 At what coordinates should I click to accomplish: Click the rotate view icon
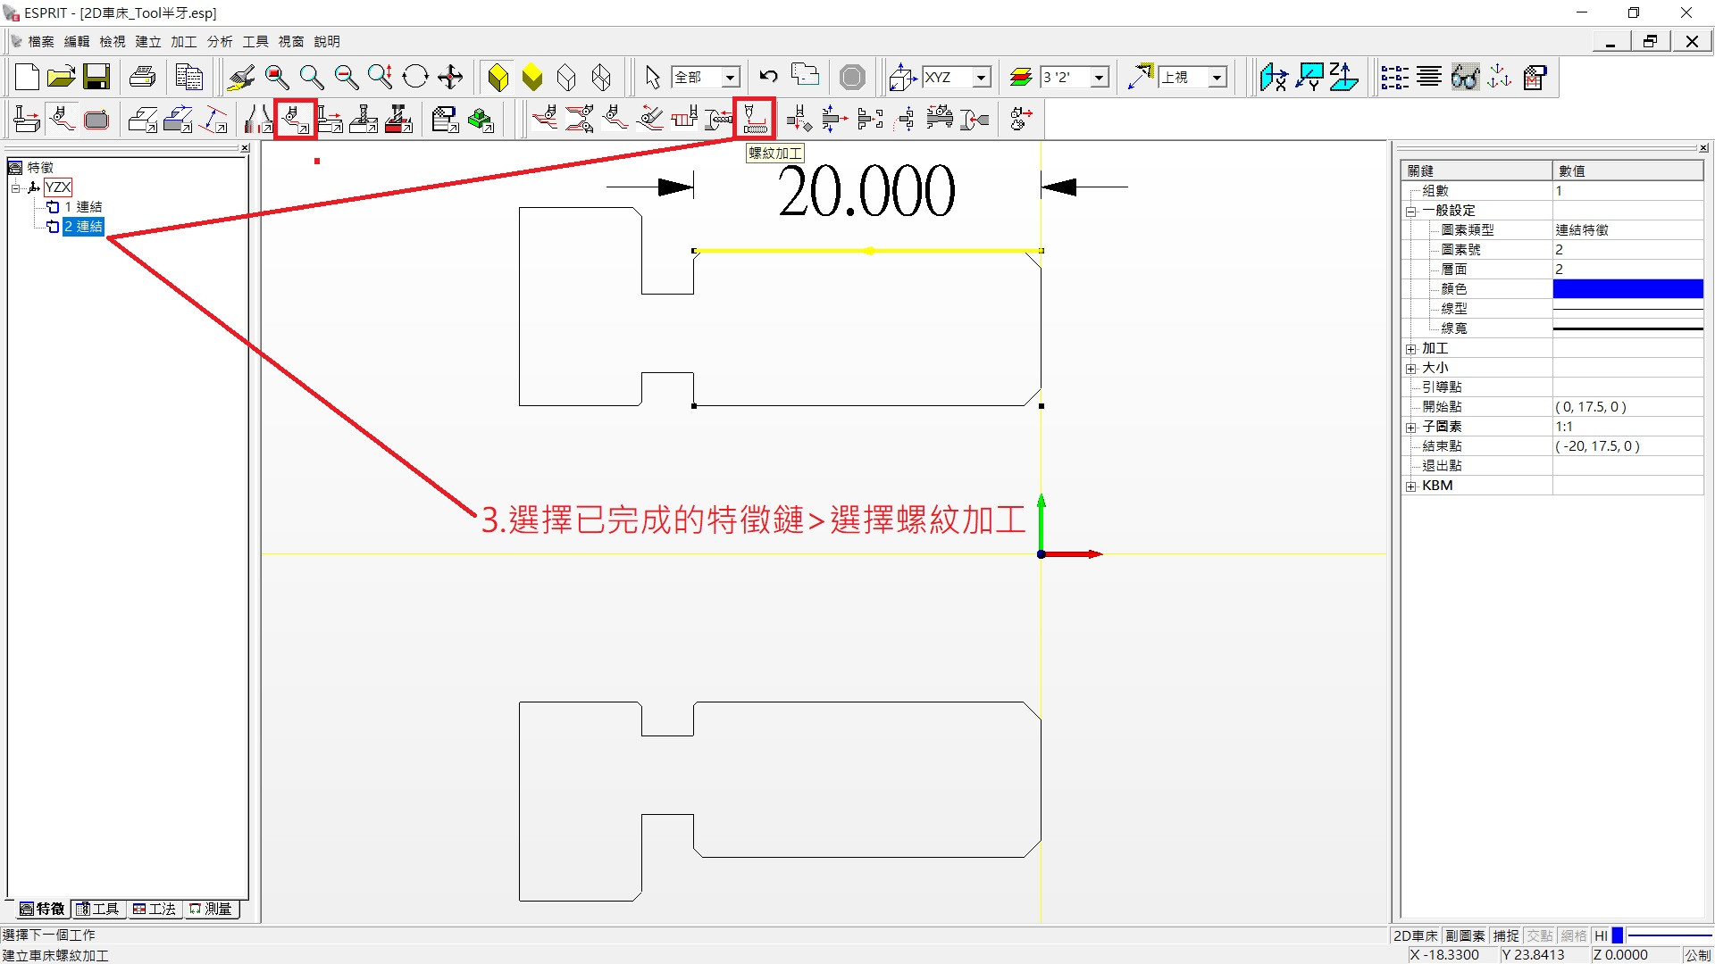(x=415, y=78)
